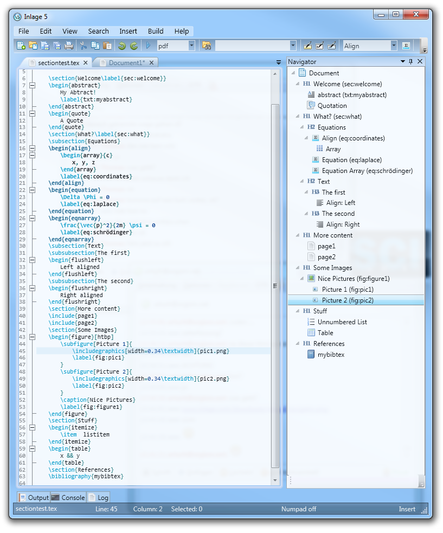This screenshot has width=443, height=533.
Task: Click the Save All toolbar icon
Action: (x=57, y=46)
